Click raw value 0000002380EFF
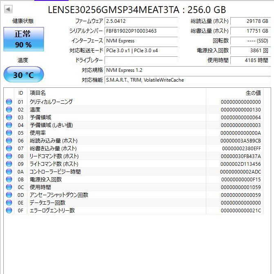This screenshot has height=274, width=274. coord(241,149)
